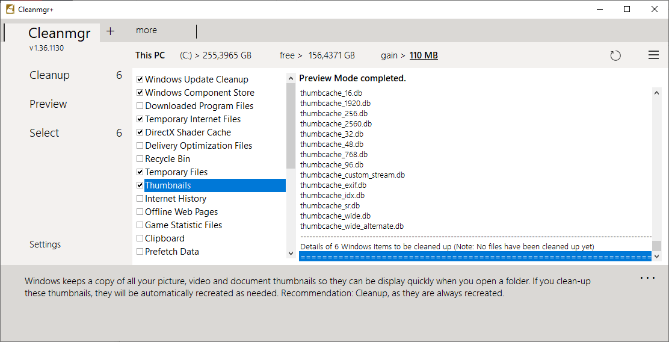Click the highlighted equals-sign separator line
Screen dimensions: 669x342
(475, 256)
